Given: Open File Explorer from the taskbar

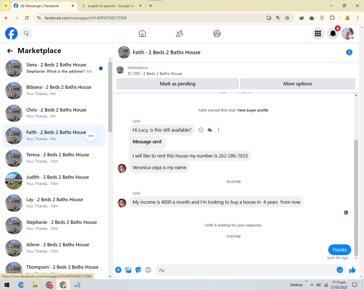Looking at the screenshot, I should pyautogui.click(x=35, y=285).
